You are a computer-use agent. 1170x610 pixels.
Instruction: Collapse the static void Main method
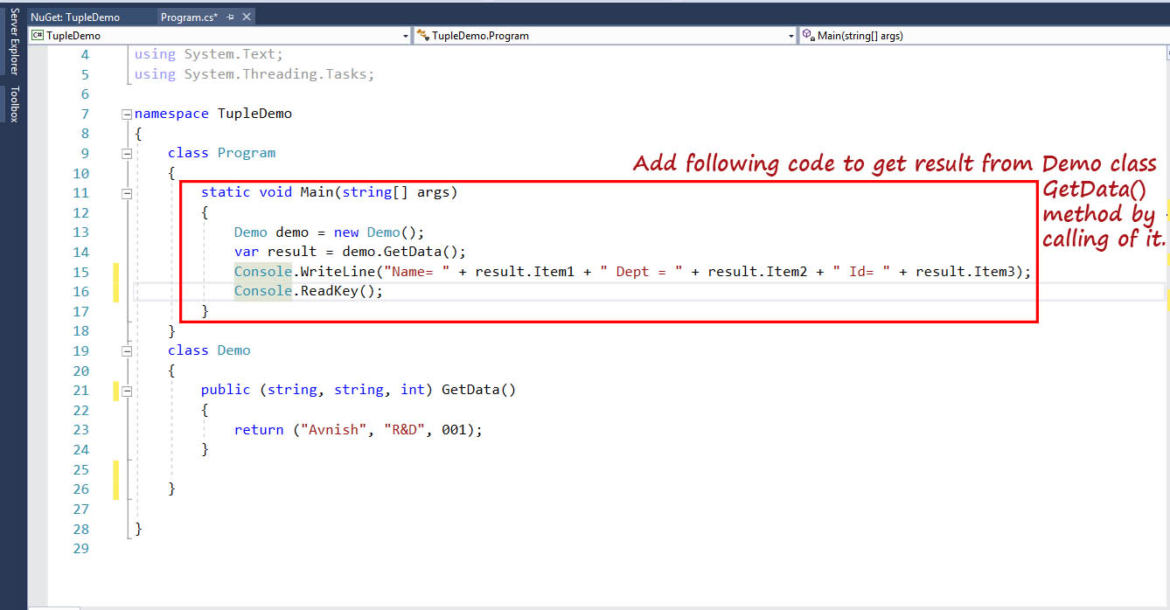point(128,193)
